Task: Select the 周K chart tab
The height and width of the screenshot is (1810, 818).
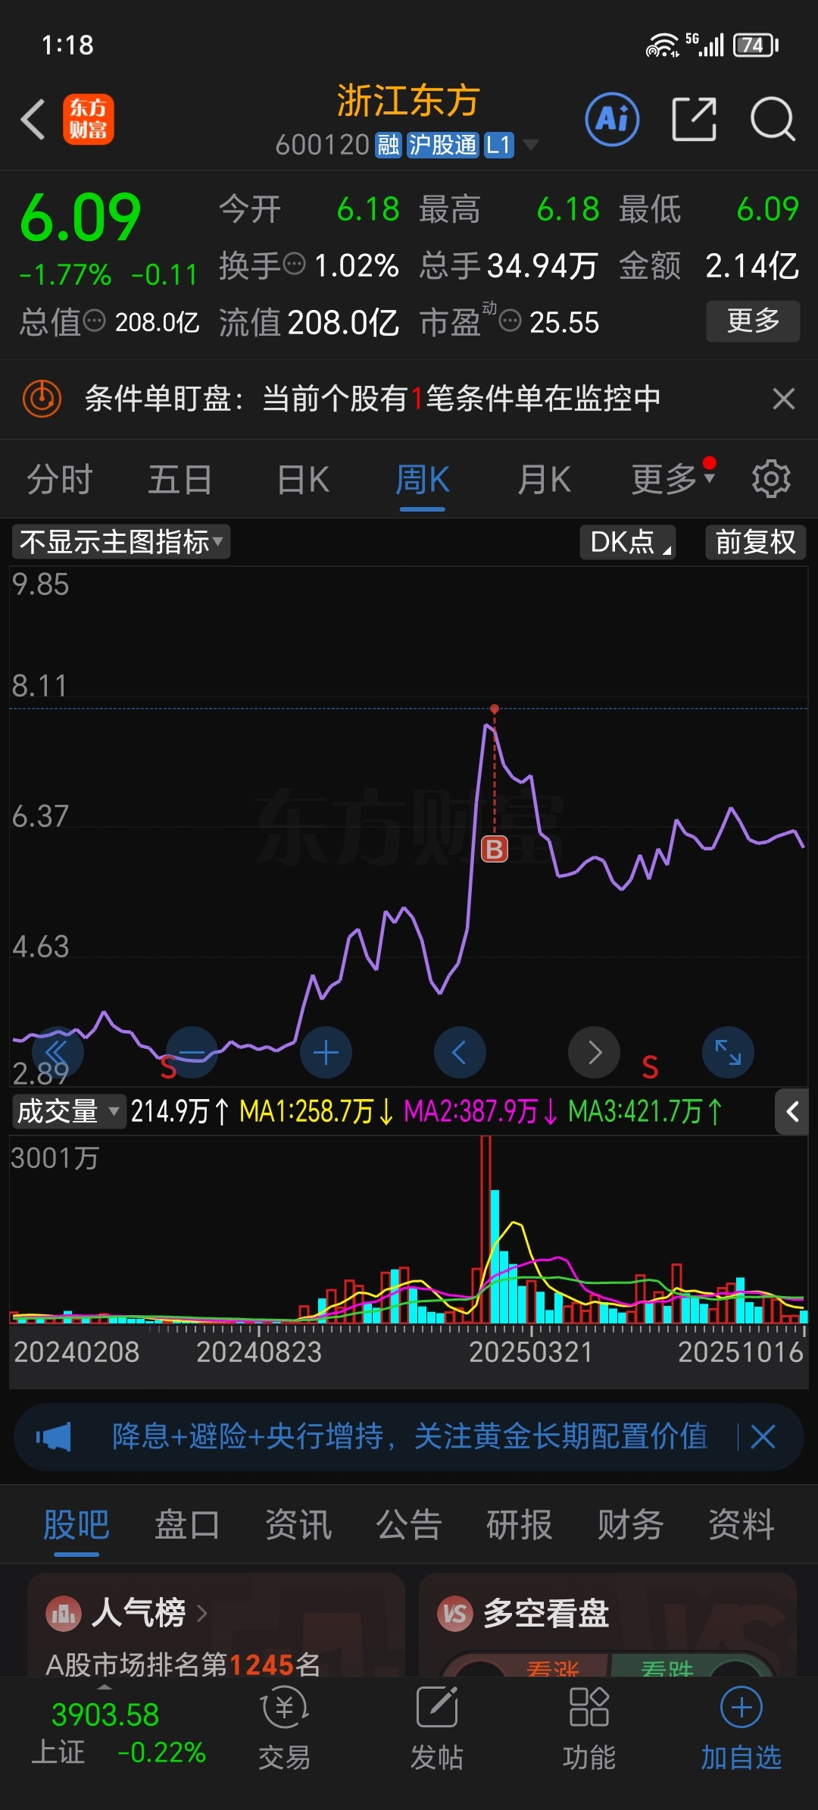Action: click(423, 479)
